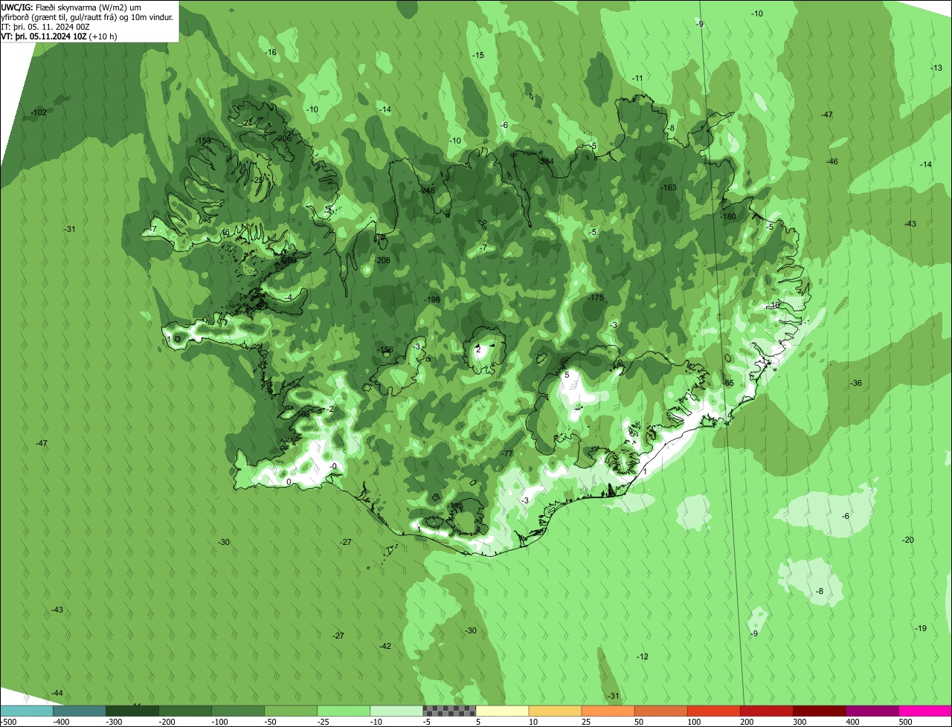The image size is (952, 727).
Task: Click the red-orange legend swatch for 100
Action: point(713,711)
